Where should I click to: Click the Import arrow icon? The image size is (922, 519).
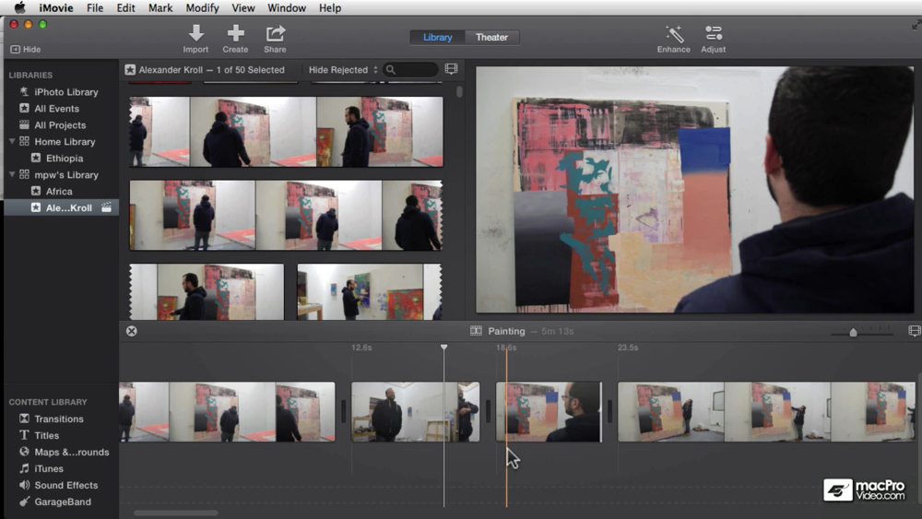click(195, 33)
